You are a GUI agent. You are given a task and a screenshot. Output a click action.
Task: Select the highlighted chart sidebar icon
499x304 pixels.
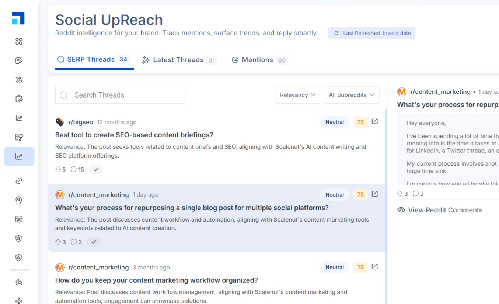click(x=19, y=156)
